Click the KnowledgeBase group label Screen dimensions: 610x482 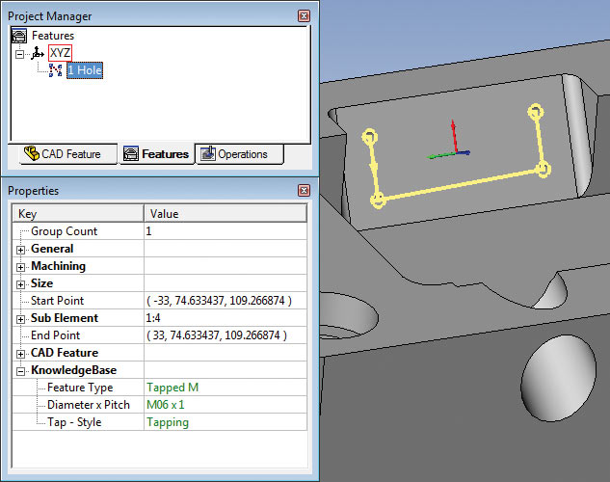(x=73, y=370)
